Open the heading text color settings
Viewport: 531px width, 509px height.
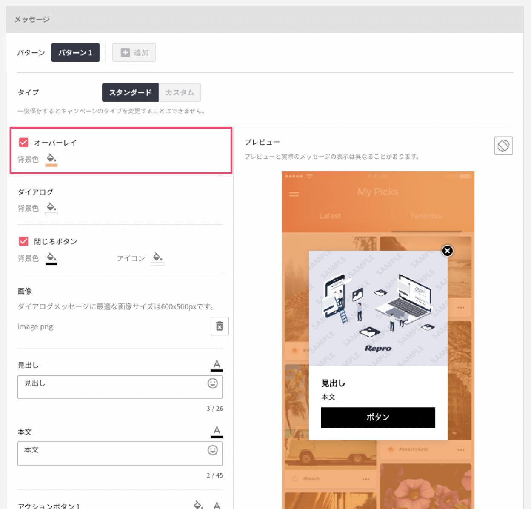pyautogui.click(x=217, y=364)
